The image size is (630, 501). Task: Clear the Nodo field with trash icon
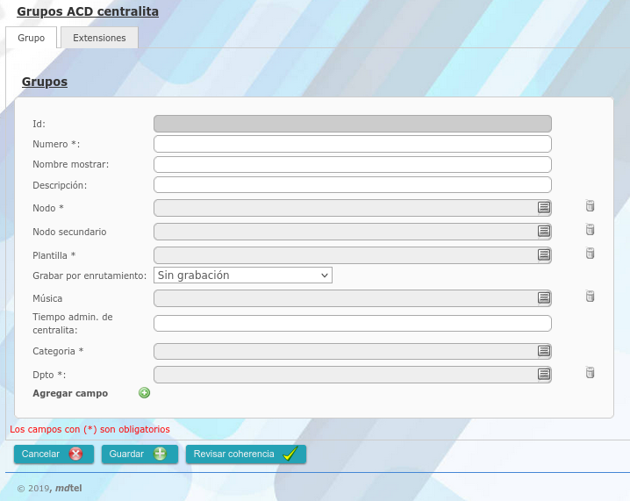click(590, 205)
